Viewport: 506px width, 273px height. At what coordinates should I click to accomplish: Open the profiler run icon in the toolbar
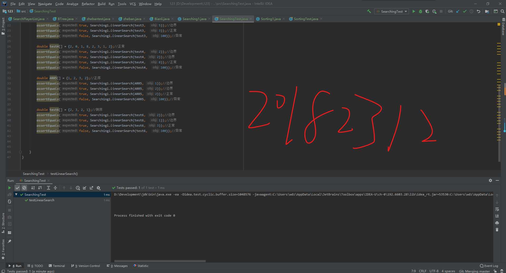(x=434, y=11)
